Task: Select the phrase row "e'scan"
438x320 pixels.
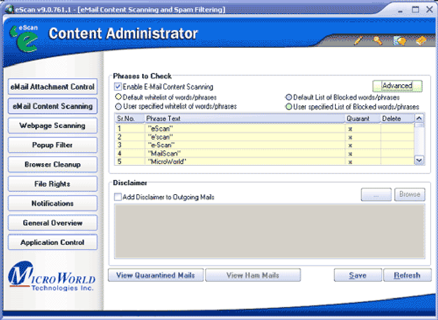Action: coord(265,137)
